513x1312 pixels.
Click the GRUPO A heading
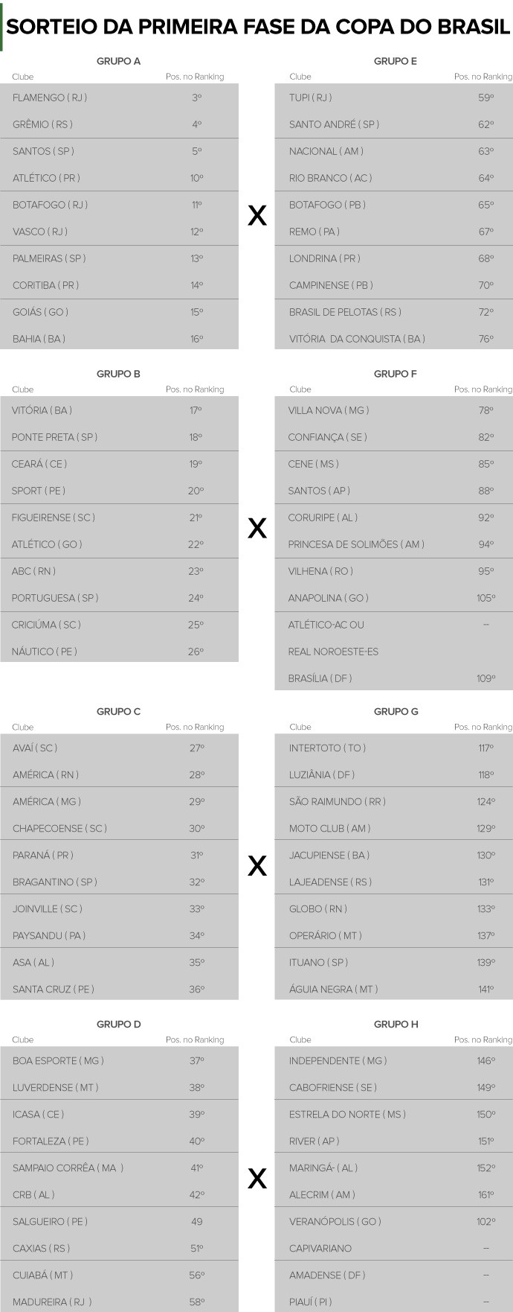118,61
